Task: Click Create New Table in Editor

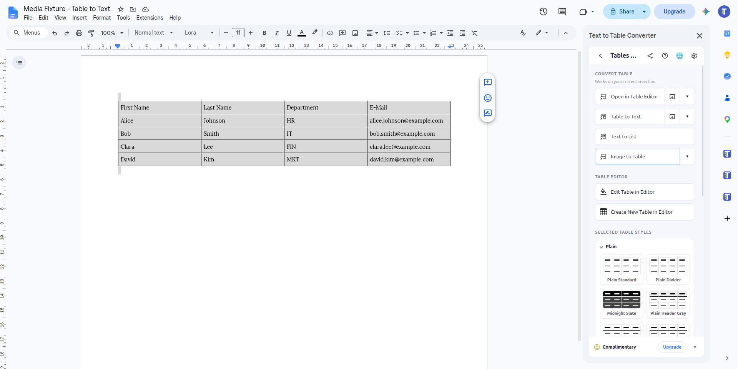Action: coord(645,212)
